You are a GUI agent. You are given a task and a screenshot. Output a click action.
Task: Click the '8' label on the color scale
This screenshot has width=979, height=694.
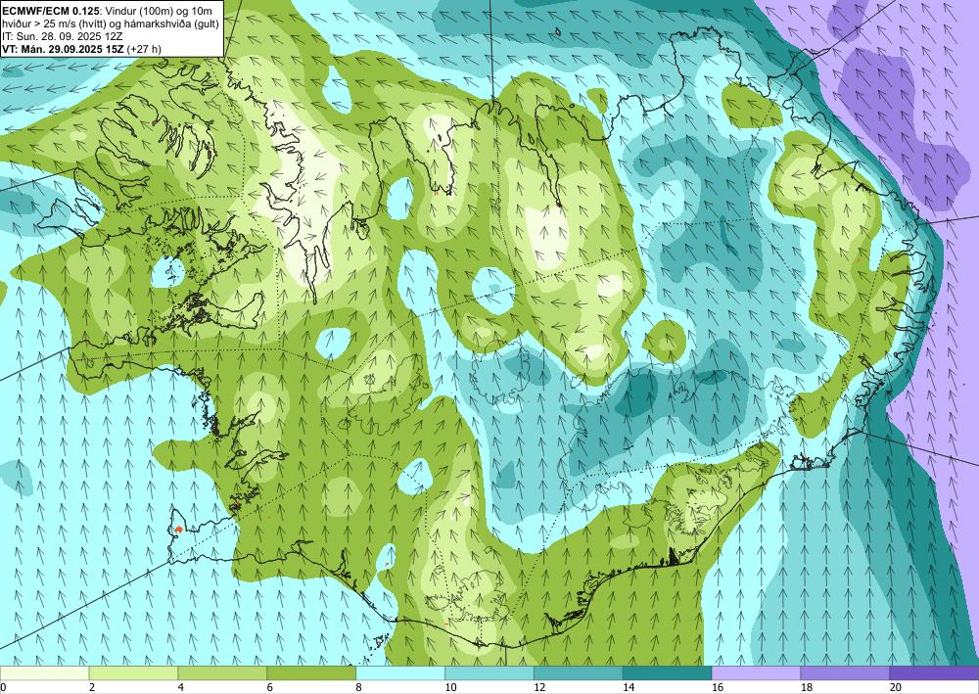coord(358,688)
